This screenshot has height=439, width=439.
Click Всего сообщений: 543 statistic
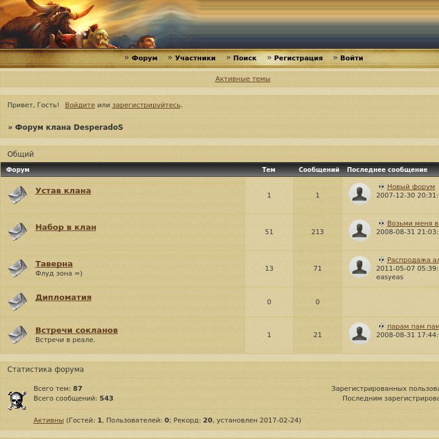point(73,398)
